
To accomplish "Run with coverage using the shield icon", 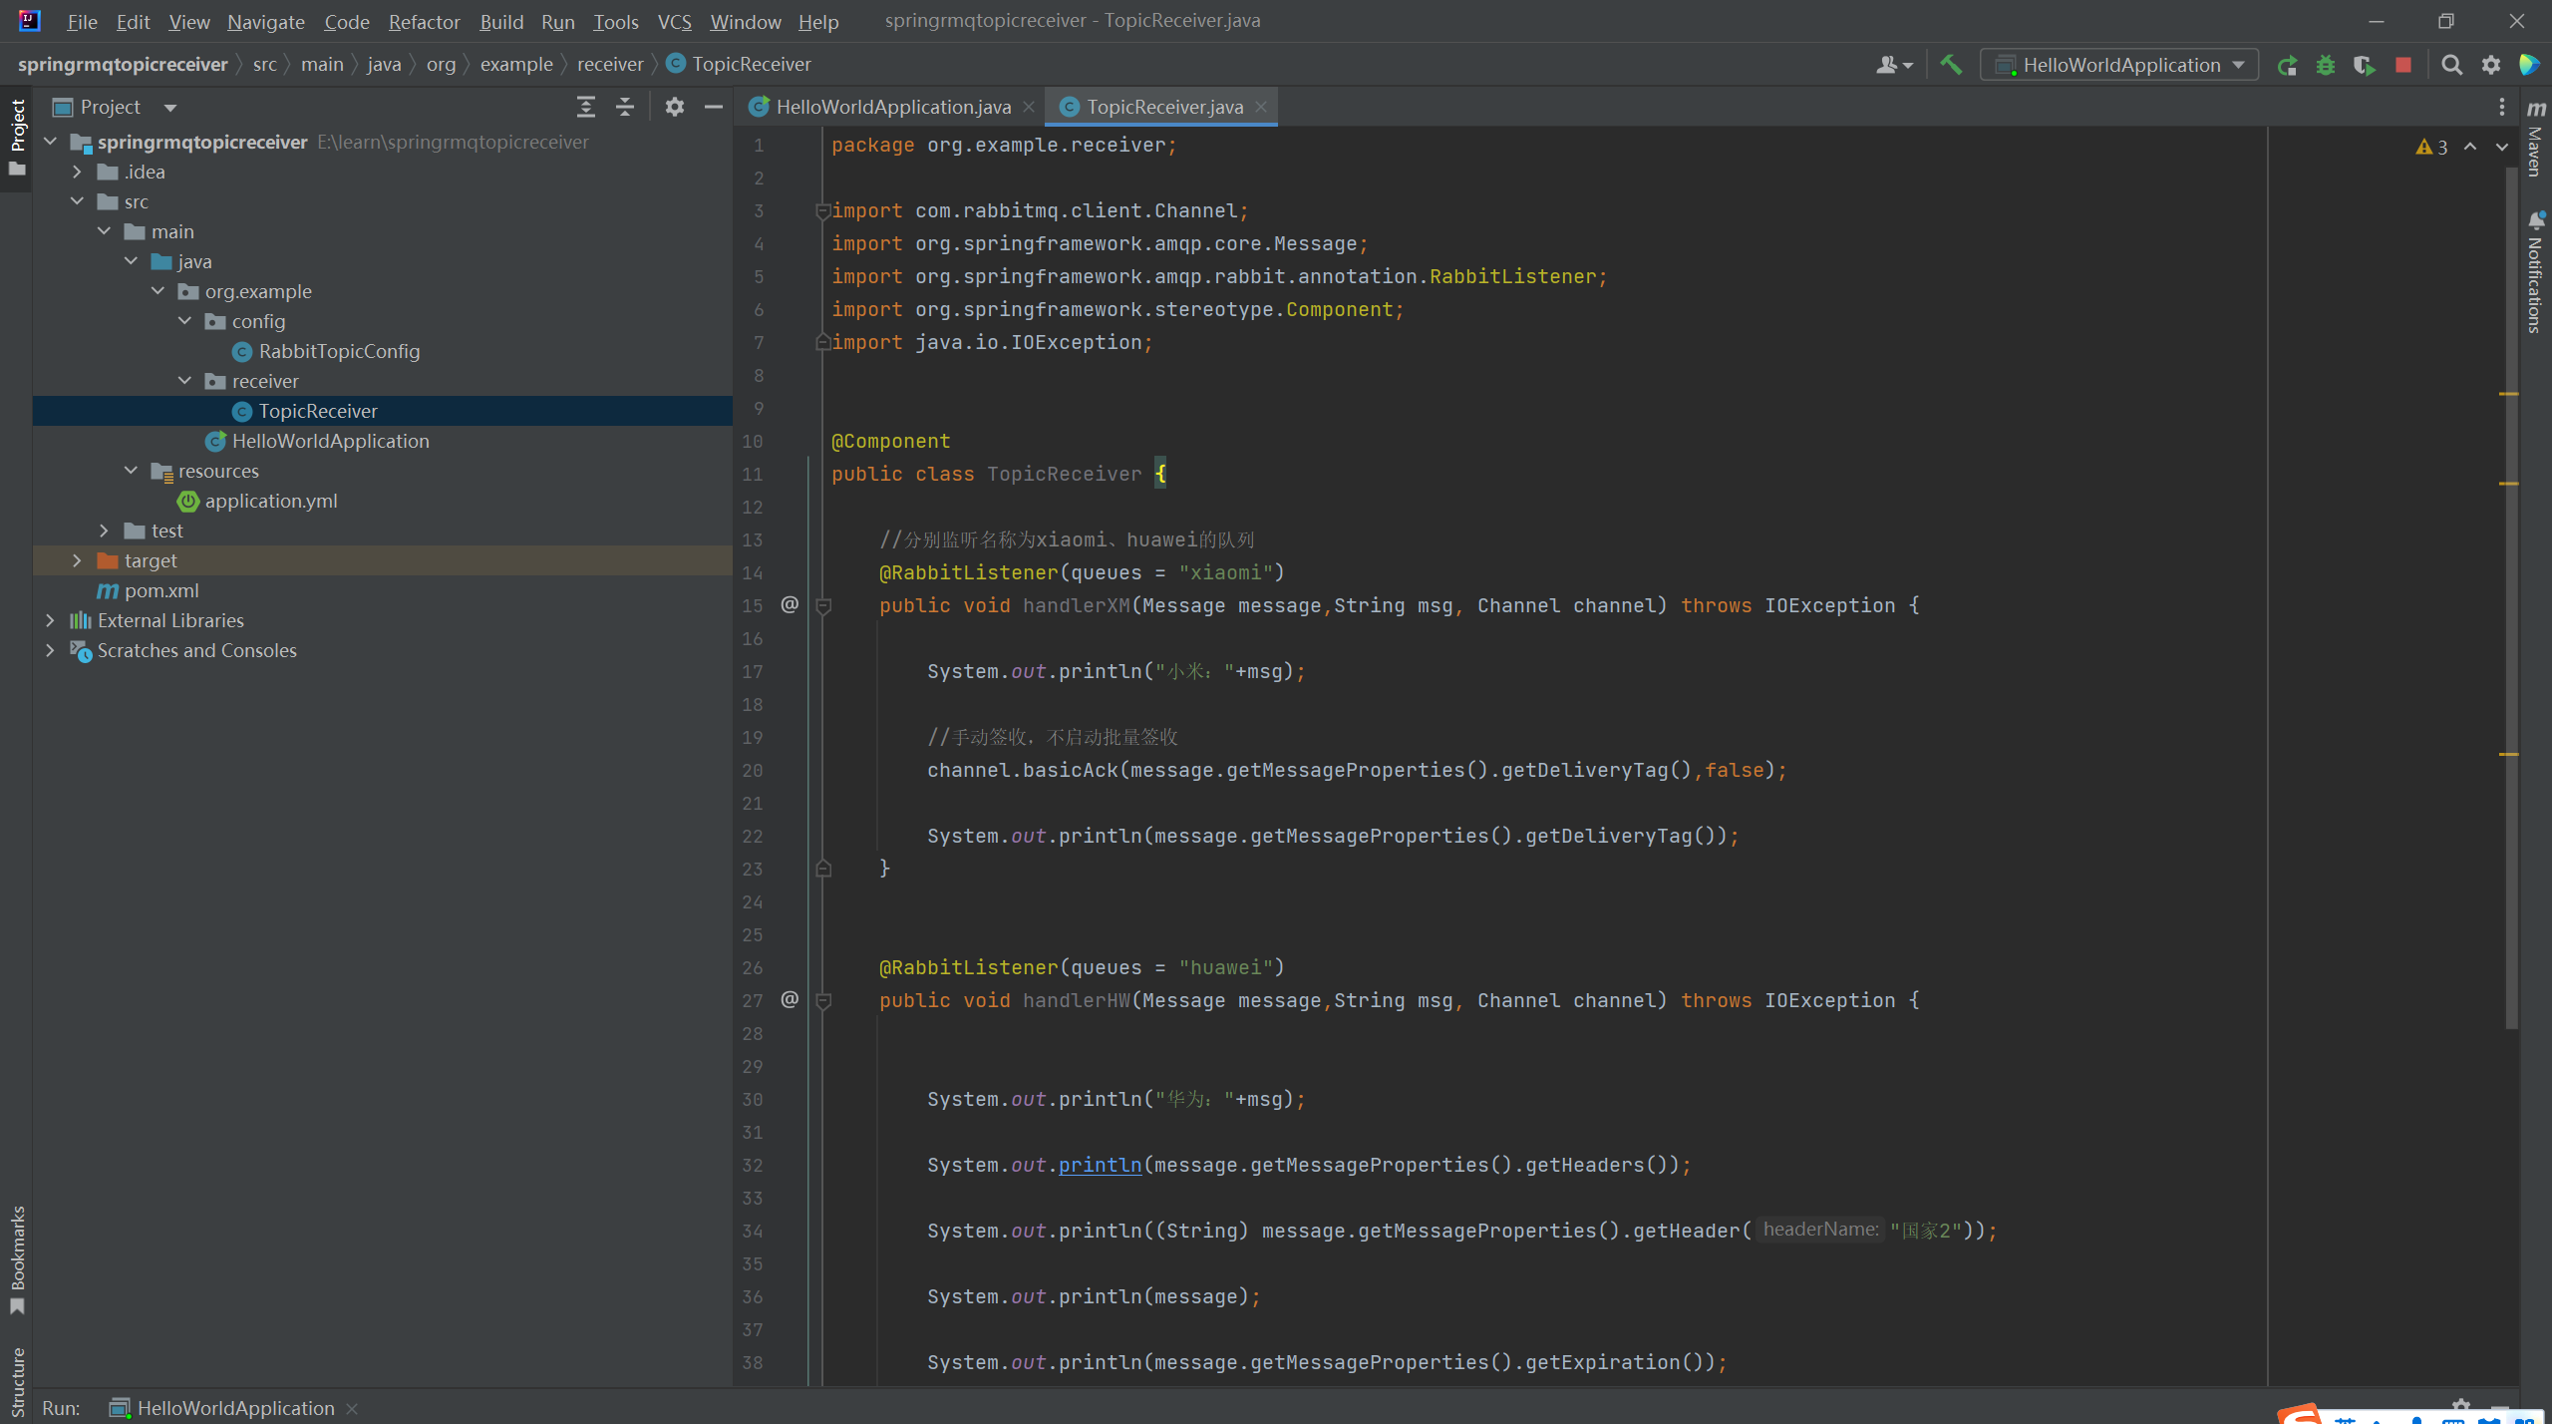I will (2364, 65).
